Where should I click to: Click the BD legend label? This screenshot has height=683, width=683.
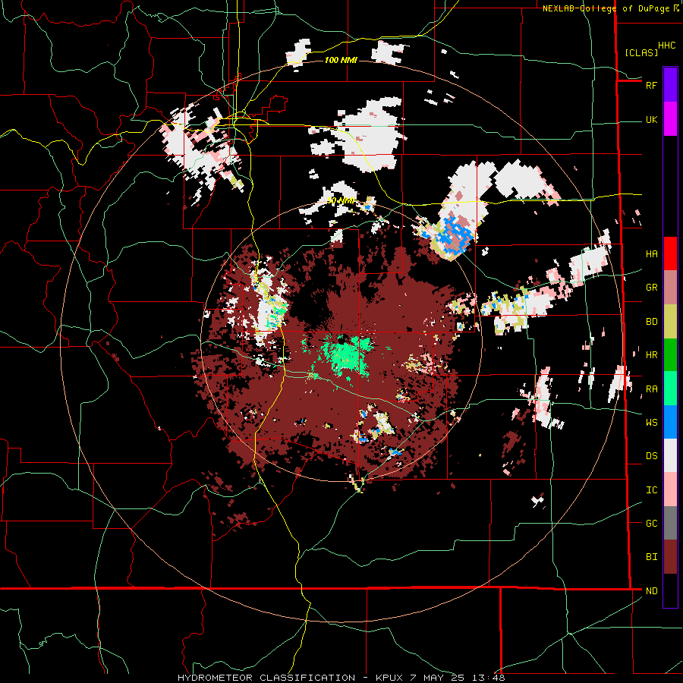651,322
